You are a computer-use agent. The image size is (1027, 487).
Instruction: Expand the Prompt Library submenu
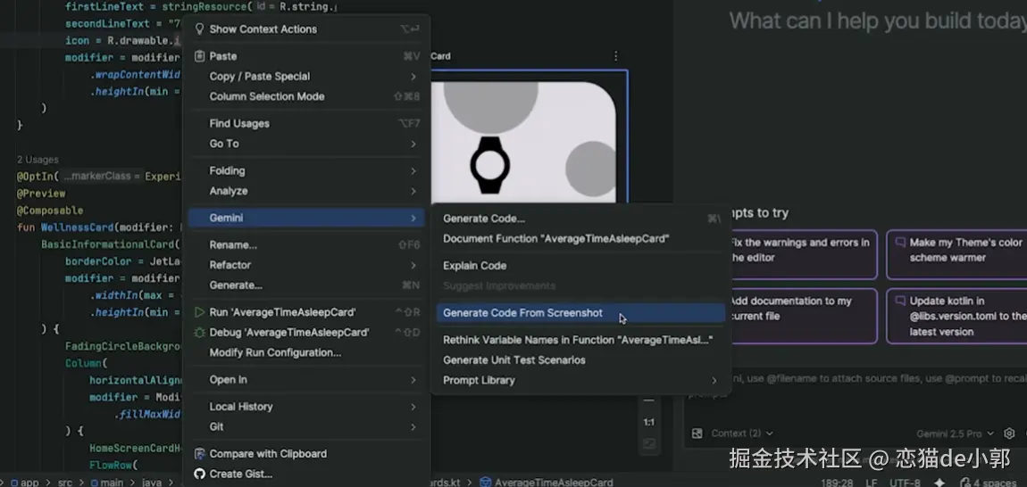point(581,380)
